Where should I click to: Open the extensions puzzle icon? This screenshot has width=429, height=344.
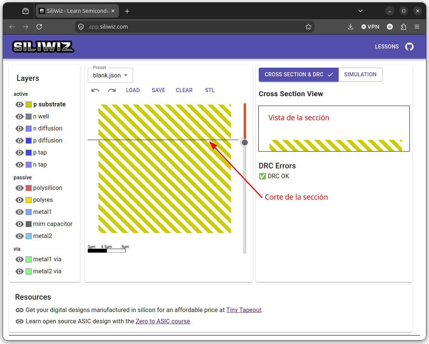(x=403, y=27)
